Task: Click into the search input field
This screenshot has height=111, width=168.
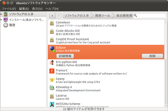Action: click(150, 16)
